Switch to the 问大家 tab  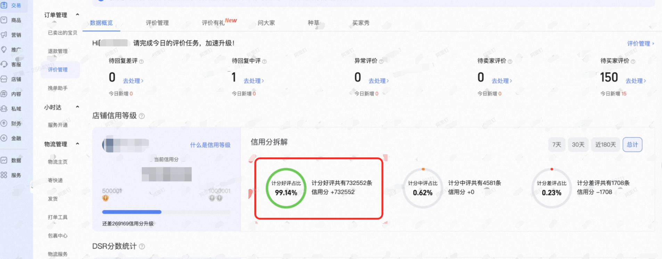(x=266, y=23)
